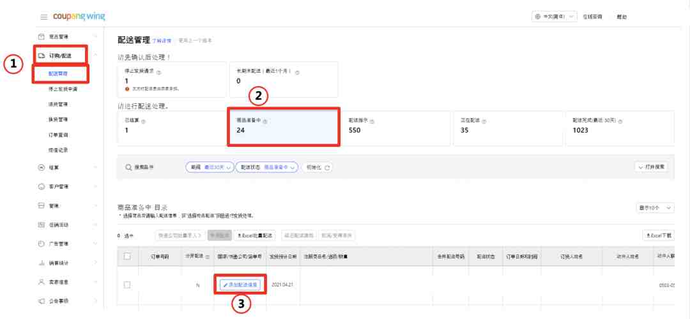The height and width of the screenshot is (319, 690).
Task: Expand the first sidebar menu chevron
Action: pos(95,36)
